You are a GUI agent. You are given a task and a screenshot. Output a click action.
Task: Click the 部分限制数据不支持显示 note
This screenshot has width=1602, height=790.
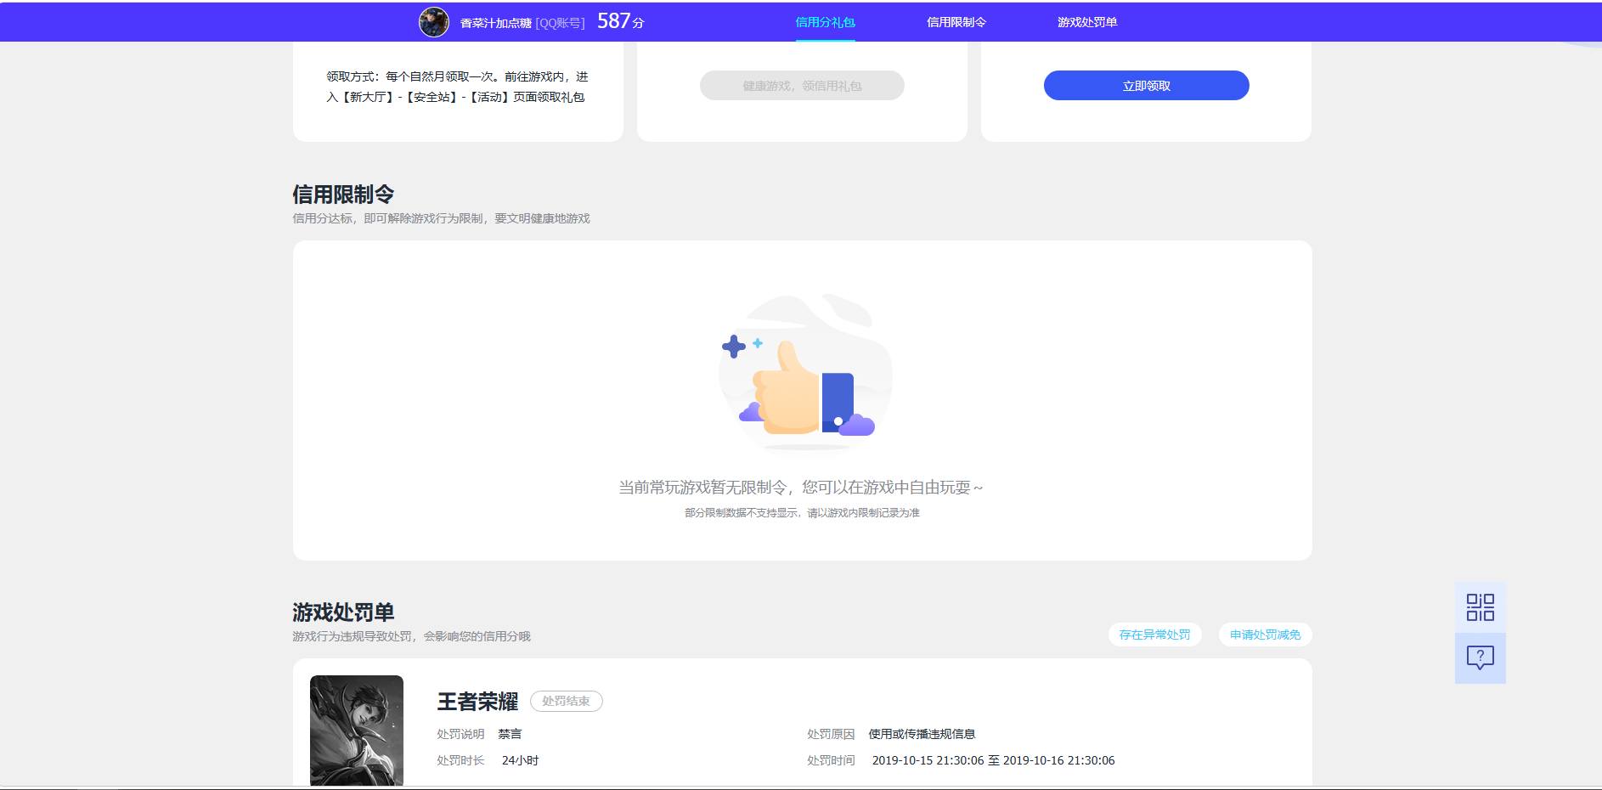[802, 513]
